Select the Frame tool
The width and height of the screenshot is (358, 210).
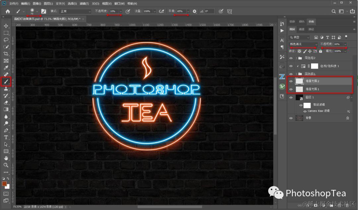tap(6, 61)
